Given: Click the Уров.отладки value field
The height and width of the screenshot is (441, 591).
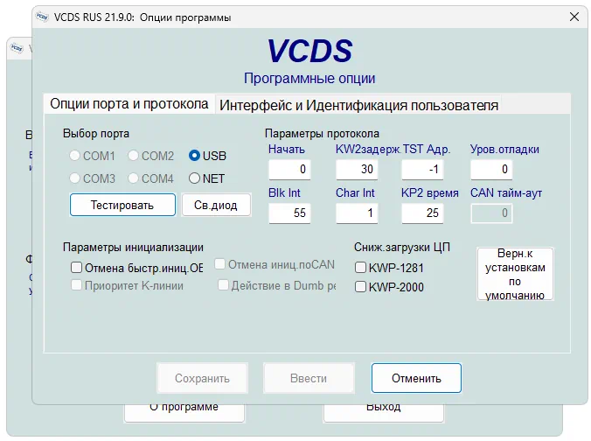Looking at the screenshot, I should click(491, 170).
